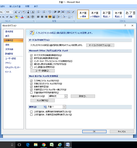Click the AutoCorrect Options (A) button

click(x=100, y=45)
